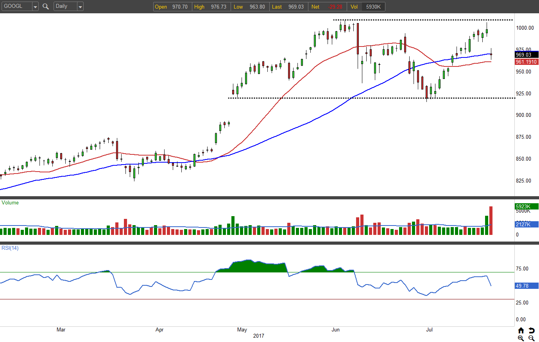Click the 900.00 price axis label
The height and width of the screenshot is (342, 539).
(524, 115)
